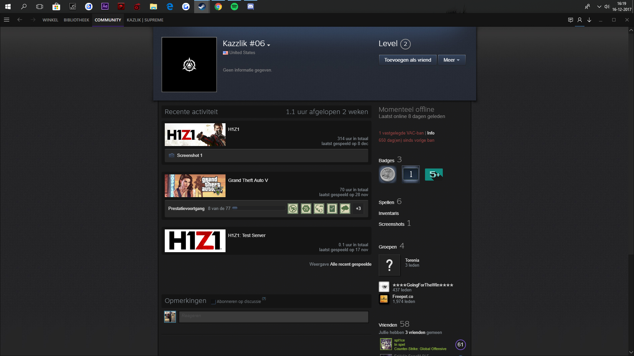Open the VAC-ban Info link
The height and width of the screenshot is (356, 634).
click(431, 133)
